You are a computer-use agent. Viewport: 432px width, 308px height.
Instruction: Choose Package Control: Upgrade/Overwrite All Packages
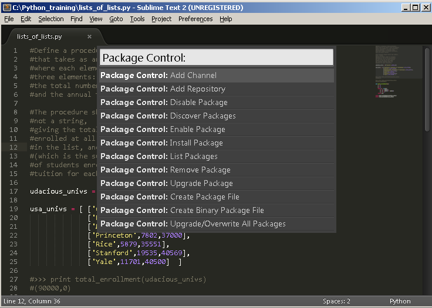(217, 224)
